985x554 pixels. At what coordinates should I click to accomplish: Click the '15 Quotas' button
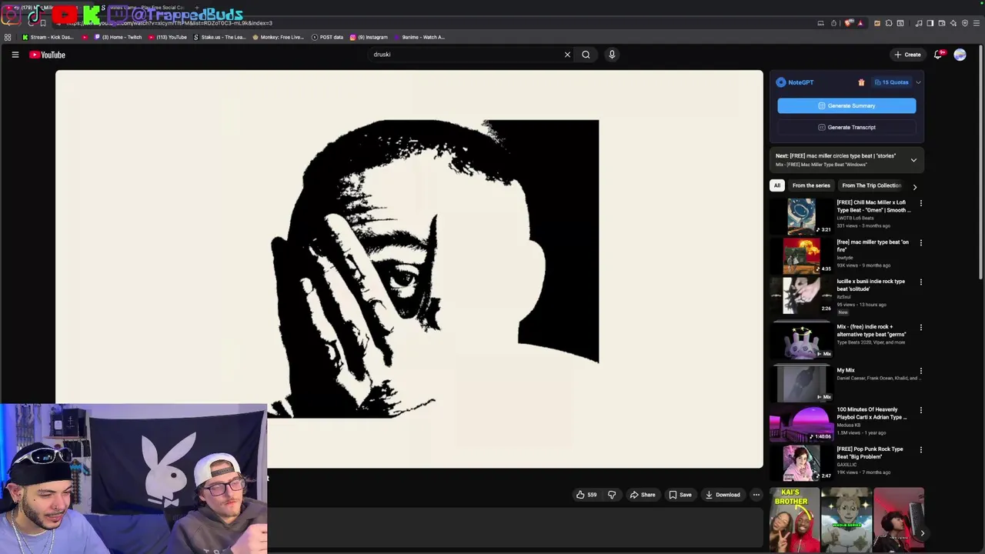[891, 82]
